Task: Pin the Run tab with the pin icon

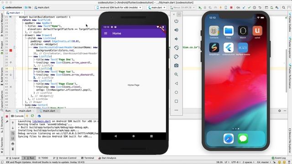Action: tap(7, 122)
